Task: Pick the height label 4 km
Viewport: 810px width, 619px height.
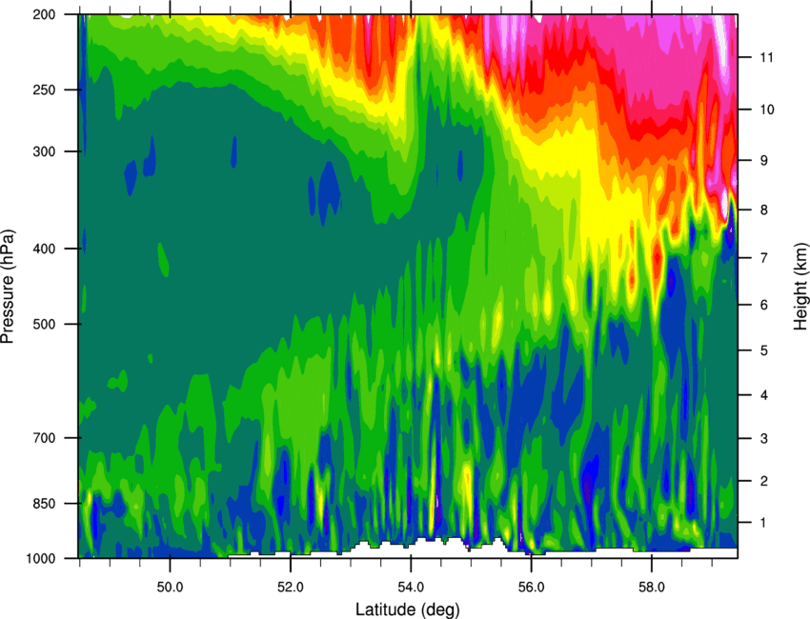Action: [764, 395]
